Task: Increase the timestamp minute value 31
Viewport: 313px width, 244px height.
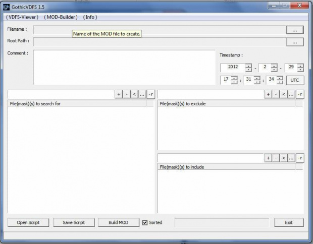Action: (257, 78)
